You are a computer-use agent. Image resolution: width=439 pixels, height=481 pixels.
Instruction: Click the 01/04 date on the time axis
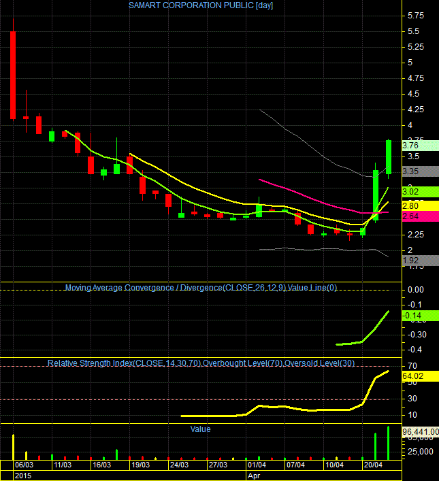click(x=257, y=465)
